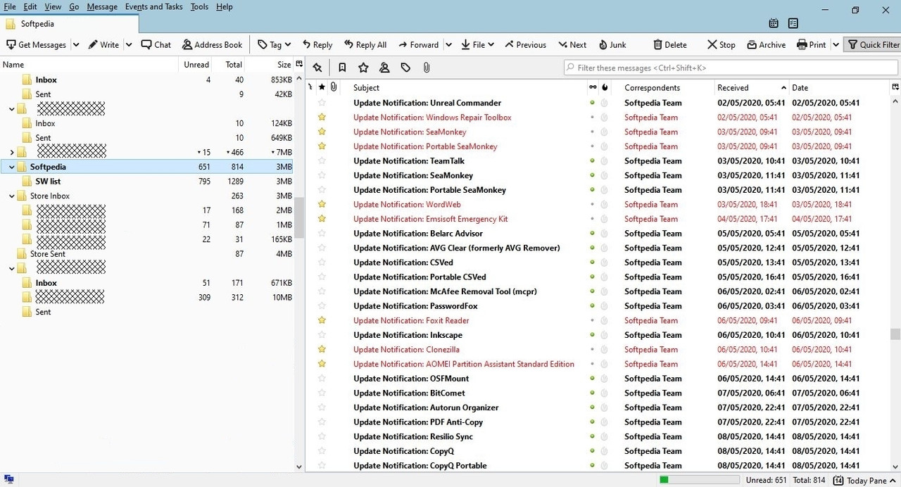The width and height of the screenshot is (901, 487).
Task: Click the Get Messages button
Action: [x=36, y=44]
